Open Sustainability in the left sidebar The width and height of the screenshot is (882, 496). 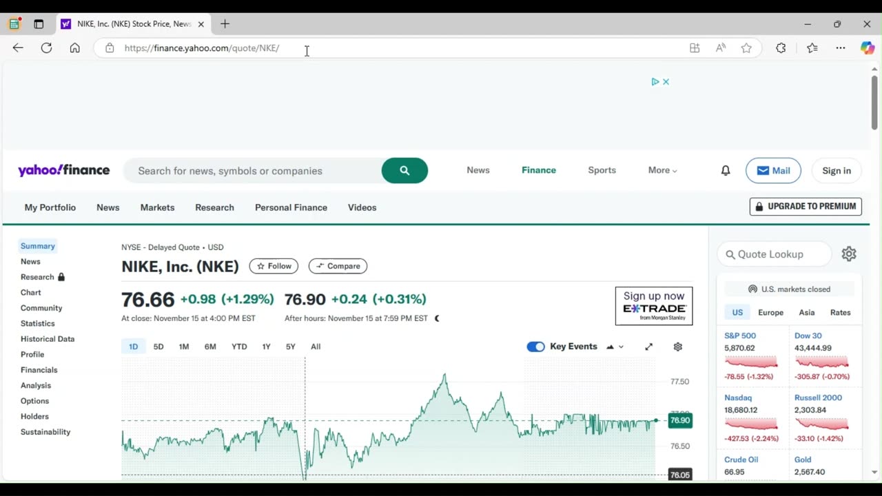45,432
